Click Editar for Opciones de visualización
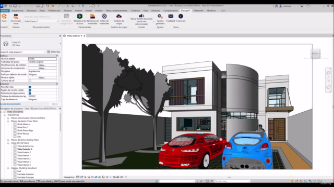 click(42, 68)
